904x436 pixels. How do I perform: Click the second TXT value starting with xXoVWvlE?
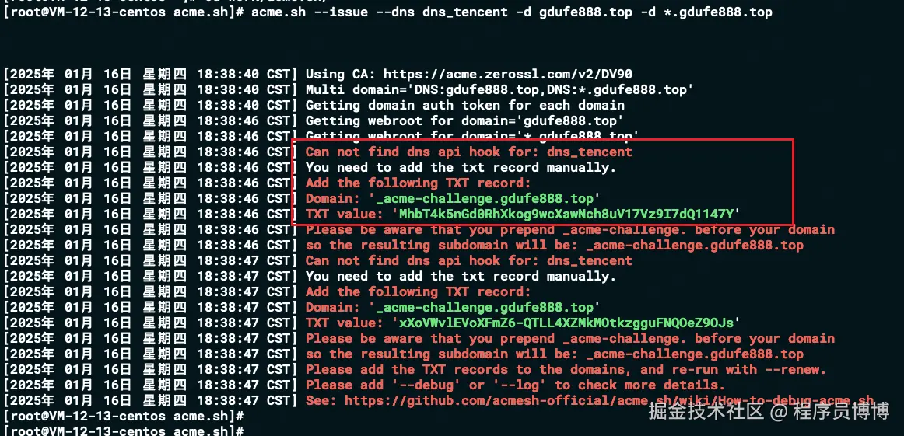[566, 323]
